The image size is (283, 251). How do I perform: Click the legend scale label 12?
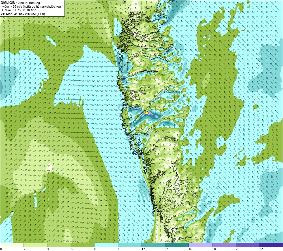[143, 249]
